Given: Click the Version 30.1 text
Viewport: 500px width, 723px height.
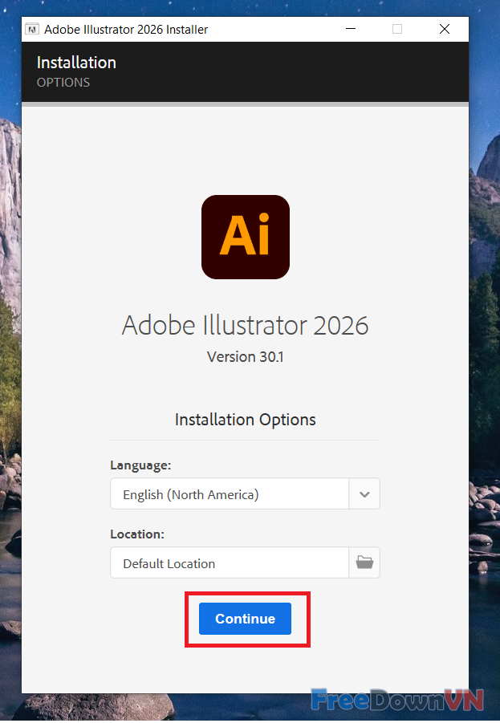Looking at the screenshot, I should [245, 356].
